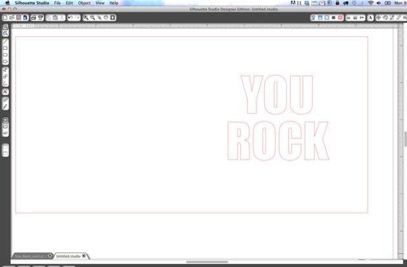Pick the Draw a Line tool
The height and width of the screenshot is (267, 407).
[5, 41]
